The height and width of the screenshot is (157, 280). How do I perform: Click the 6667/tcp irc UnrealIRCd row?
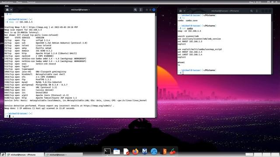pos(26,92)
